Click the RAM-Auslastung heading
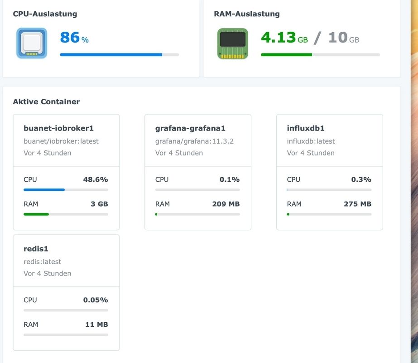Image resolution: width=418 pixels, height=363 pixels. (247, 14)
